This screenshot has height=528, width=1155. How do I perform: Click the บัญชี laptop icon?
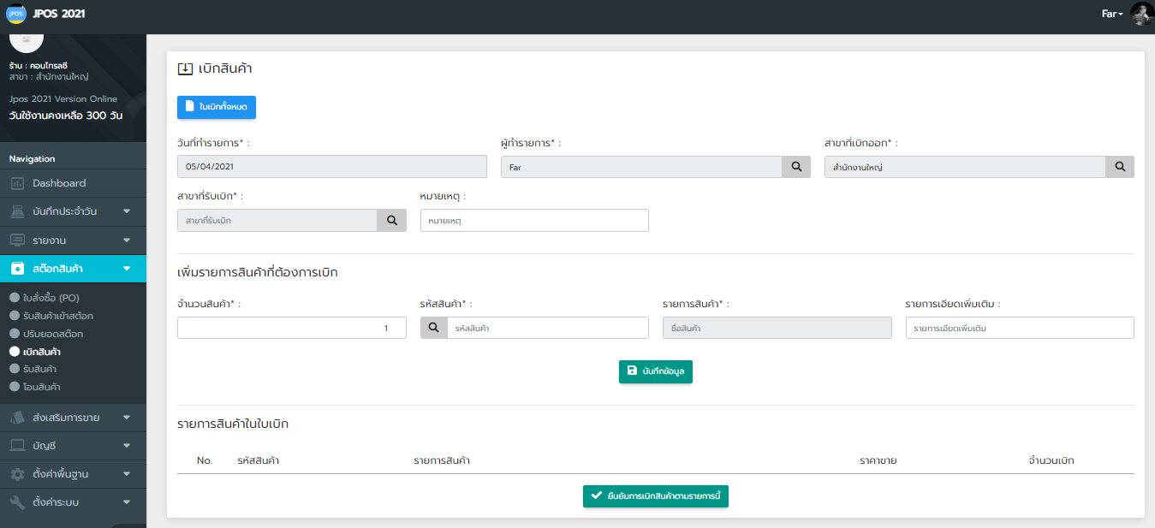17,446
